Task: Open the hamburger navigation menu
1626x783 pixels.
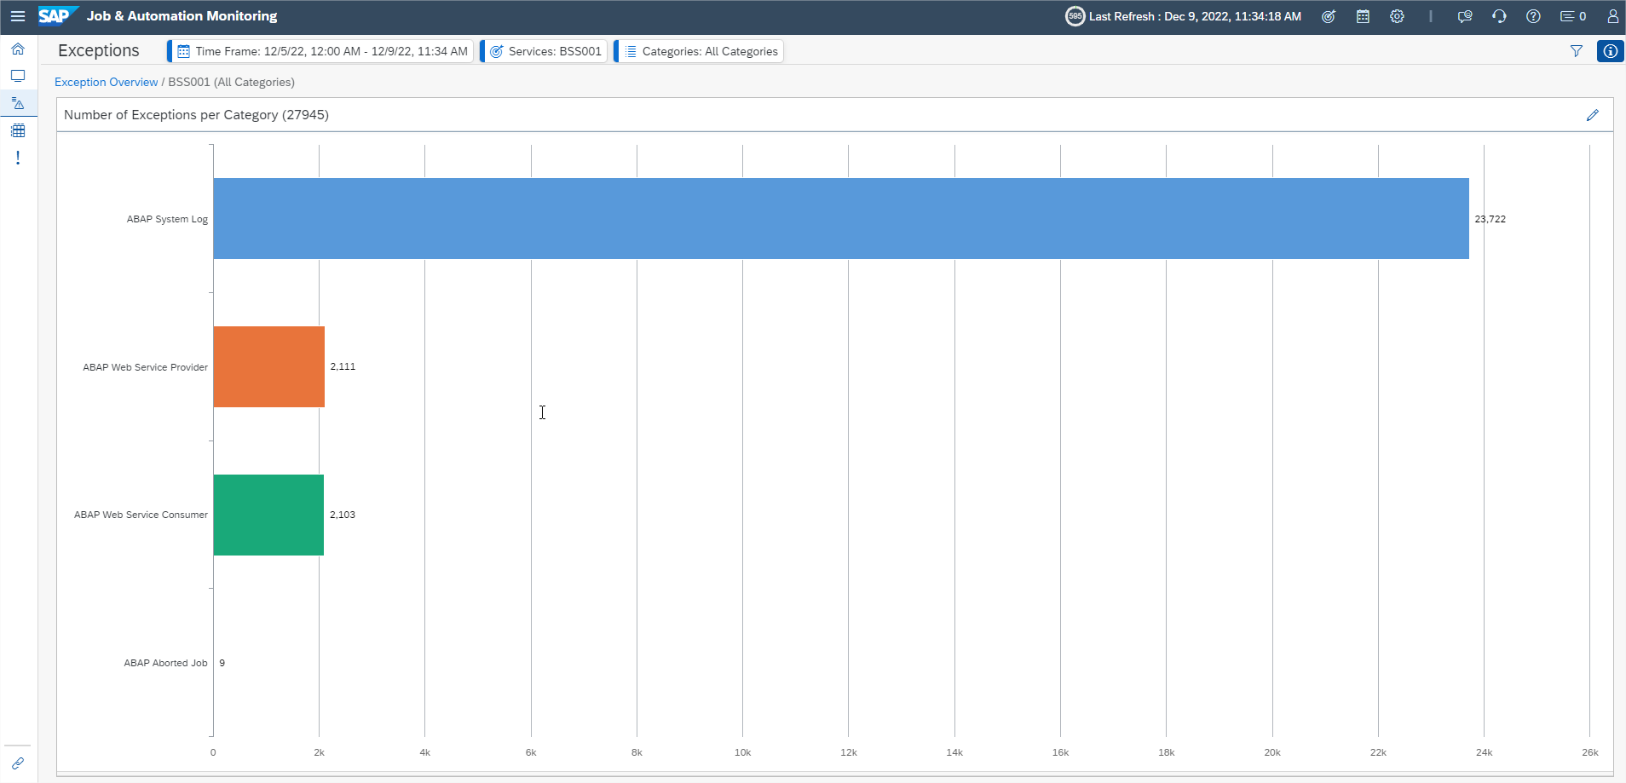Action: [18, 16]
